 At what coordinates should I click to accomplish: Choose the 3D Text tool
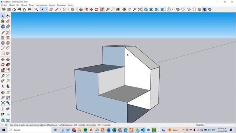[8, 86]
